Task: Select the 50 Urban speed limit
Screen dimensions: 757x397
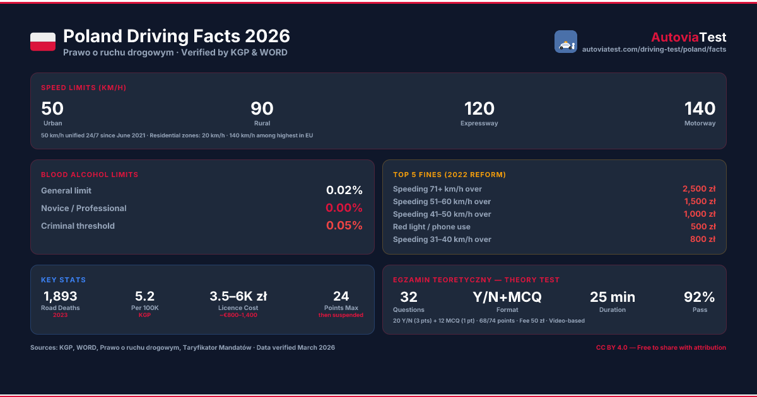Action: coord(52,113)
